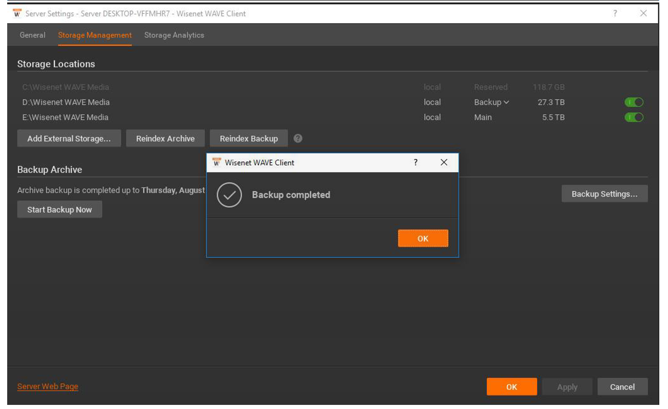Open Backup Settings
Screen dimensions: 668x409
[x=604, y=194]
